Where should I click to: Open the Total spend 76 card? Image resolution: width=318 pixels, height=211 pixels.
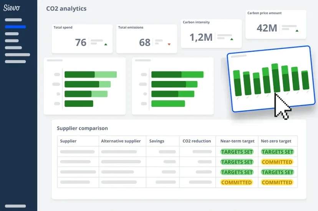coord(82,39)
